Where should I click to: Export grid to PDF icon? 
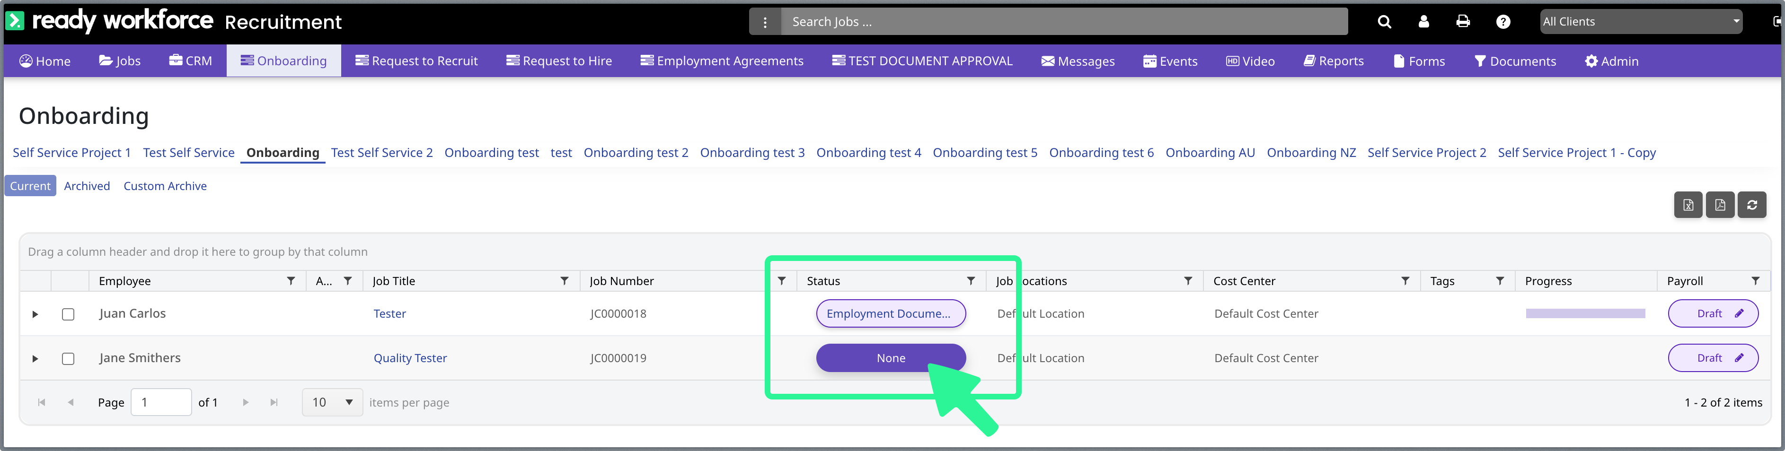pos(1720,205)
